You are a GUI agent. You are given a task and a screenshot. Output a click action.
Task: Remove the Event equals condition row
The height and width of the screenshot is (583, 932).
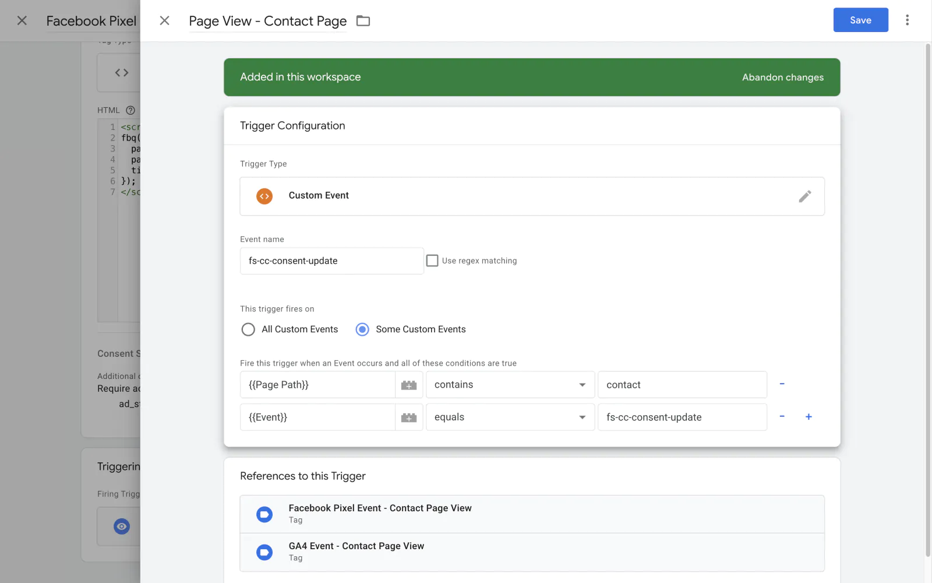click(782, 417)
